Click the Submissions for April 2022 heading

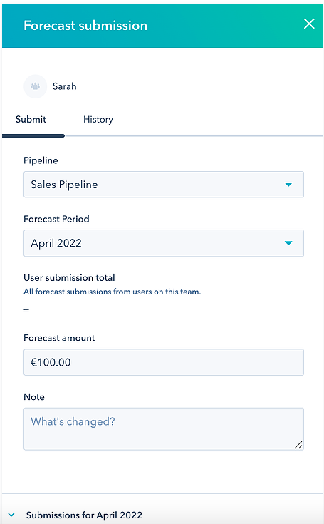tap(84, 515)
